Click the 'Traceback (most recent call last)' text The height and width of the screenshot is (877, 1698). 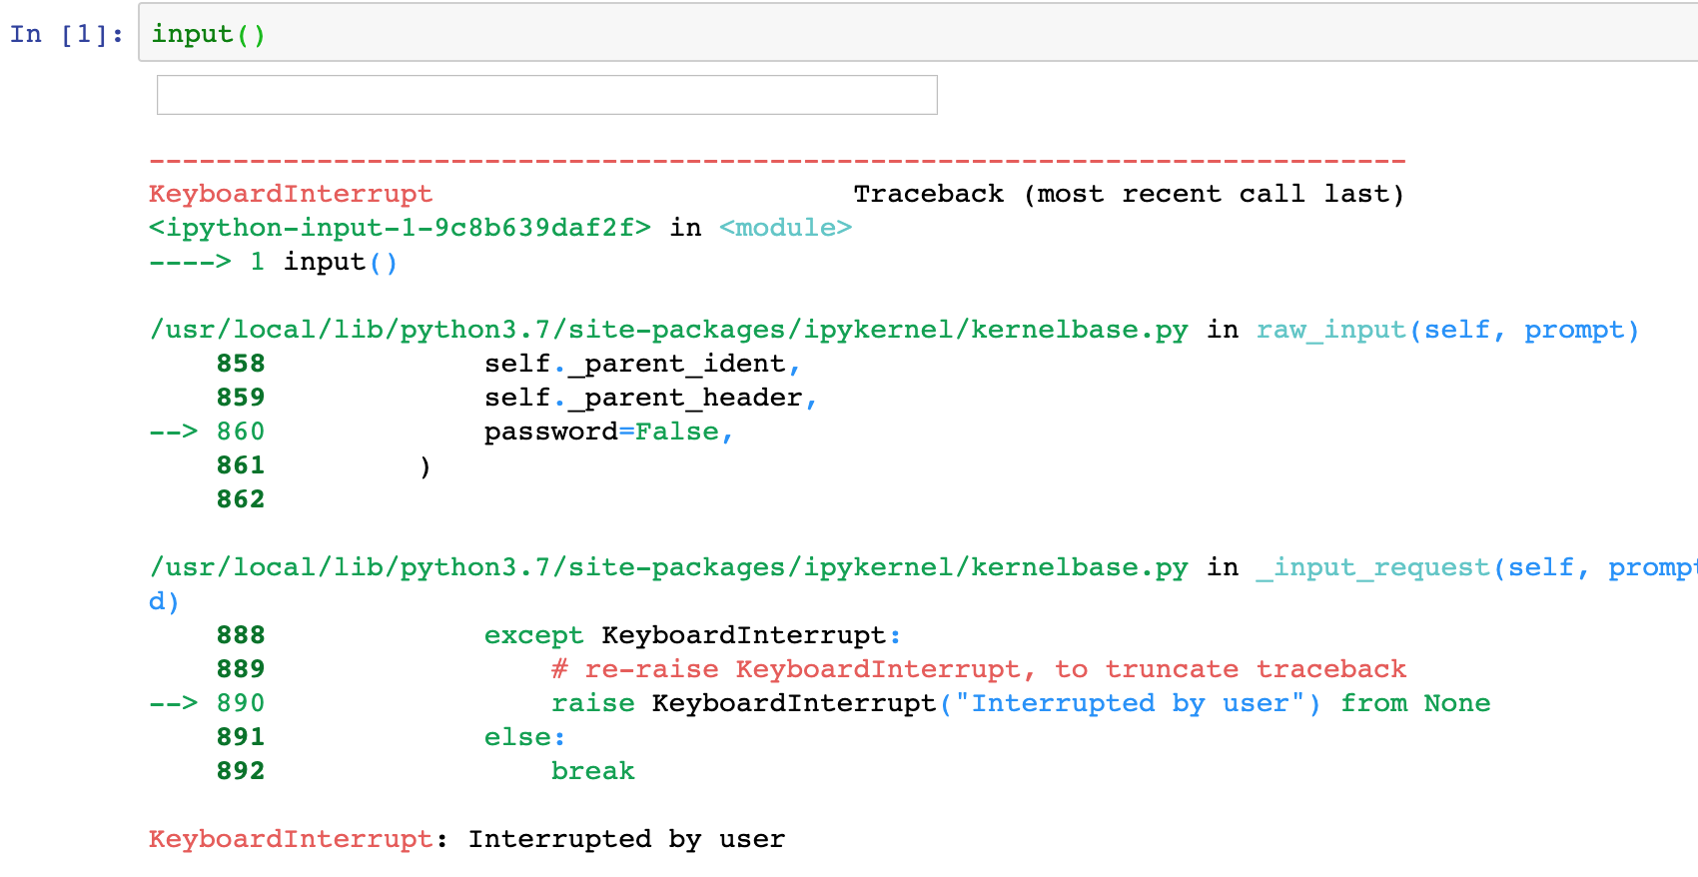coord(1128,194)
